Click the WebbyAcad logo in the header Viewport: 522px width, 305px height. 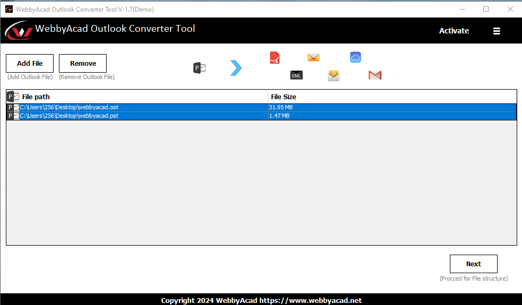pos(19,31)
